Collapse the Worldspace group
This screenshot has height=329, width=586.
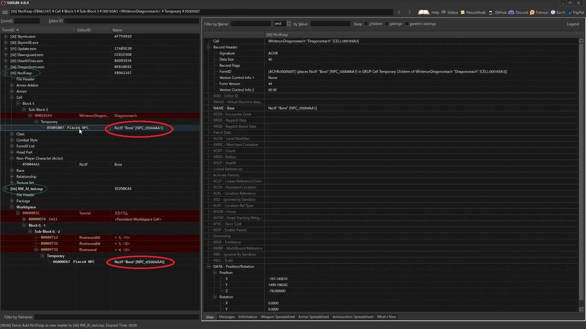pyautogui.click(x=12, y=207)
